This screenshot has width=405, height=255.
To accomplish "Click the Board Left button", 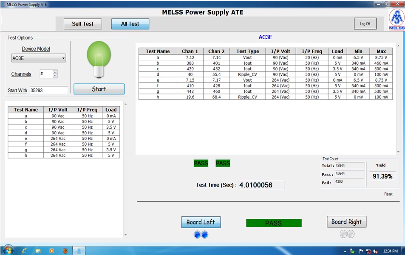I will (x=201, y=222).
